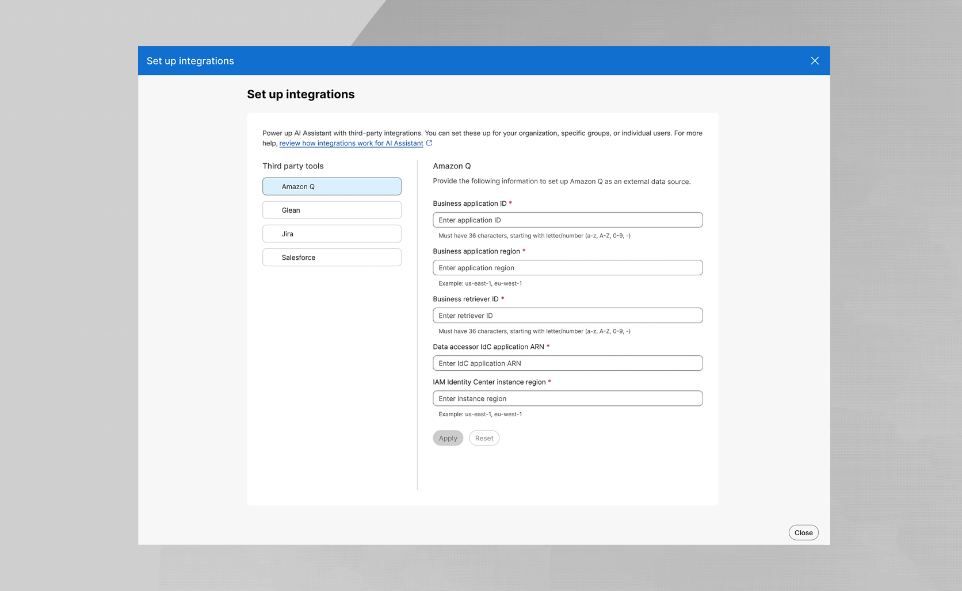This screenshot has width=962, height=591.
Task: Click the Third party tools heading
Action: tap(293, 166)
